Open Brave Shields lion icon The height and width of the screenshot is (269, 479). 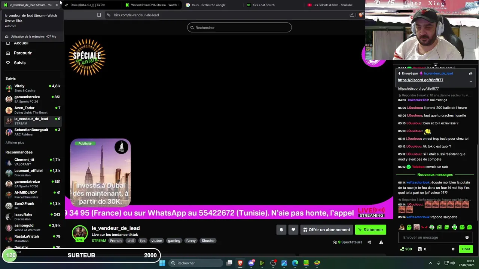tap(361, 15)
